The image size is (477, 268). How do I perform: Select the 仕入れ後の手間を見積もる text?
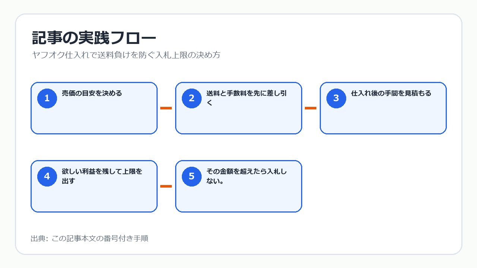point(391,93)
